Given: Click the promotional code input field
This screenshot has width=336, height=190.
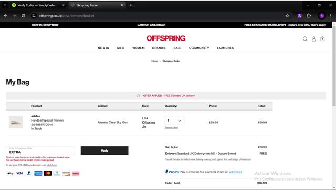Looking at the screenshot, I should 40,151.
